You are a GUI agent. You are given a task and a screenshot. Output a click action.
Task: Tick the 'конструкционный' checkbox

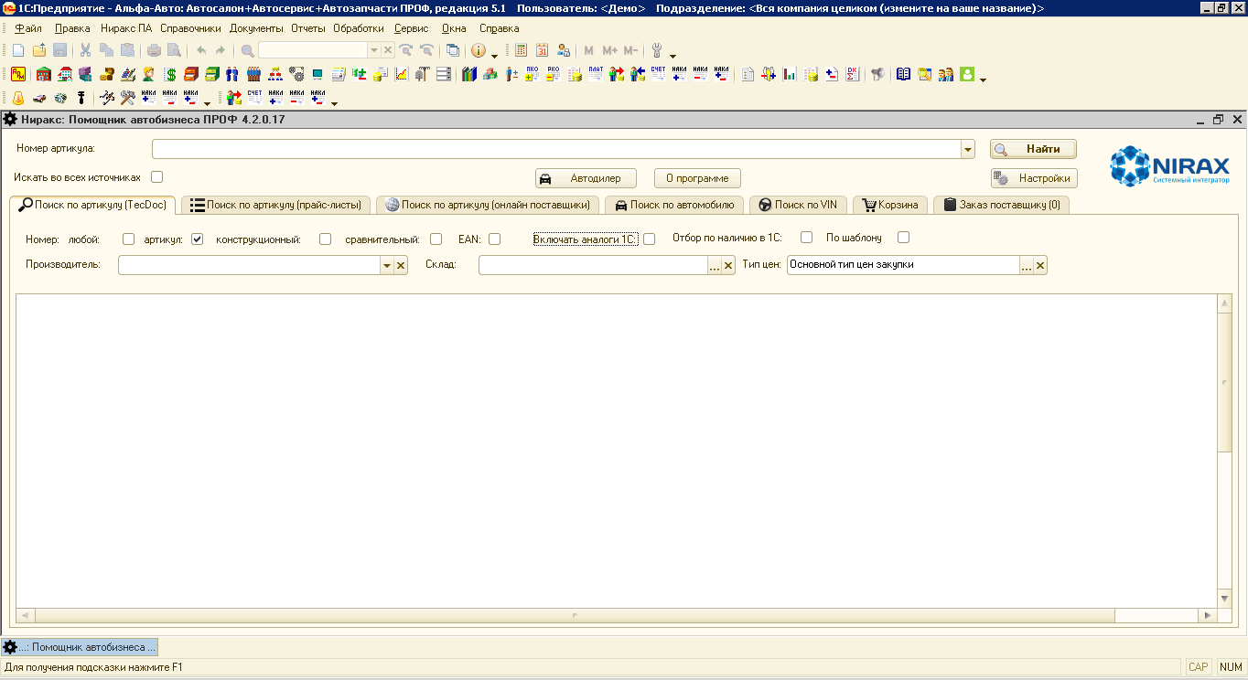pyautogui.click(x=325, y=239)
